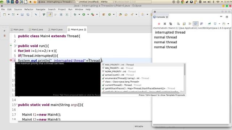Switch to the Main3.java editor tab
This screenshot has height=130, width=232.
(55, 30)
